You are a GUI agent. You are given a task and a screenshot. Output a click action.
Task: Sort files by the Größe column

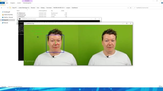click(x=63, y=11)
